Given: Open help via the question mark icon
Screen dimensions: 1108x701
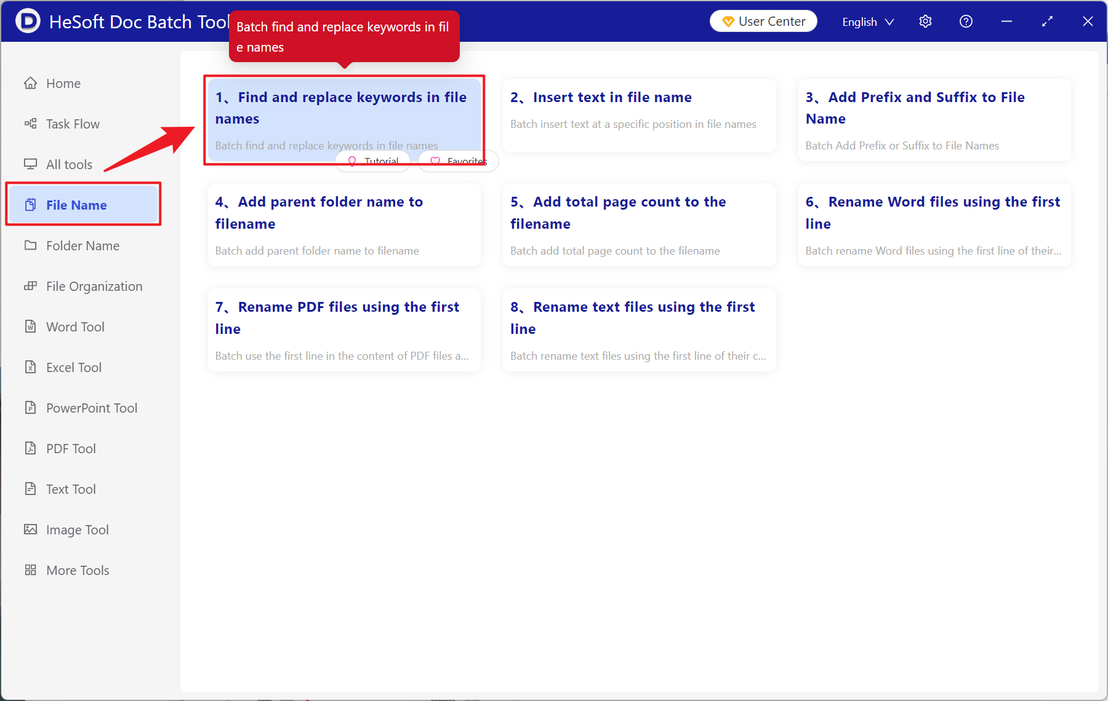Looking at the screenshot, I should (x=966, y=22).
